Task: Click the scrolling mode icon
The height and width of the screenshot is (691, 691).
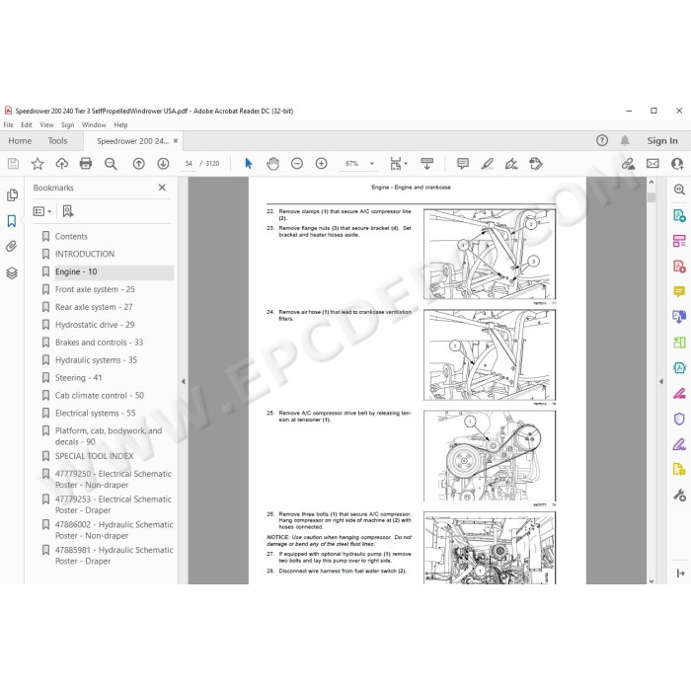Action: pos(426,164)
